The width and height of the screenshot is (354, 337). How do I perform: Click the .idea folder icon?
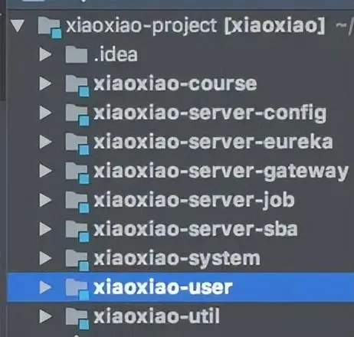pos(76,54)
